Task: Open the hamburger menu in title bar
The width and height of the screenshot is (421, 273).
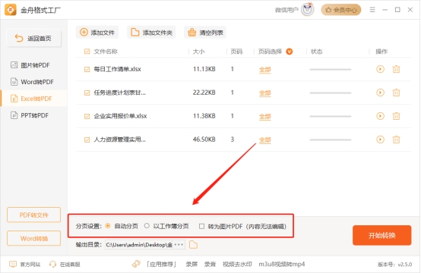Action: (x=372, y=10)
